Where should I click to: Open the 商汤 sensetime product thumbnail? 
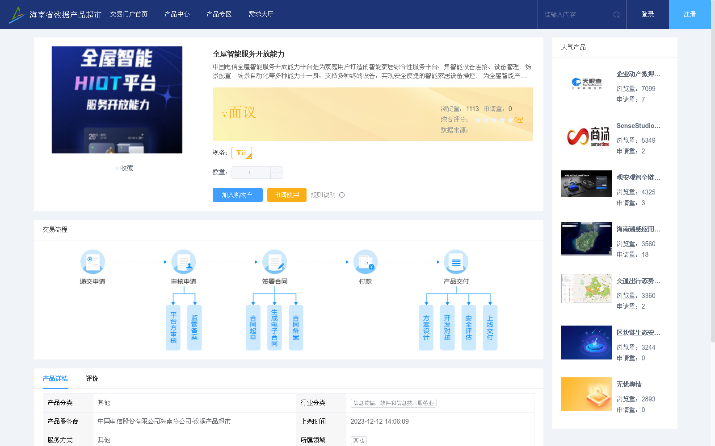[x=587, y=136]
